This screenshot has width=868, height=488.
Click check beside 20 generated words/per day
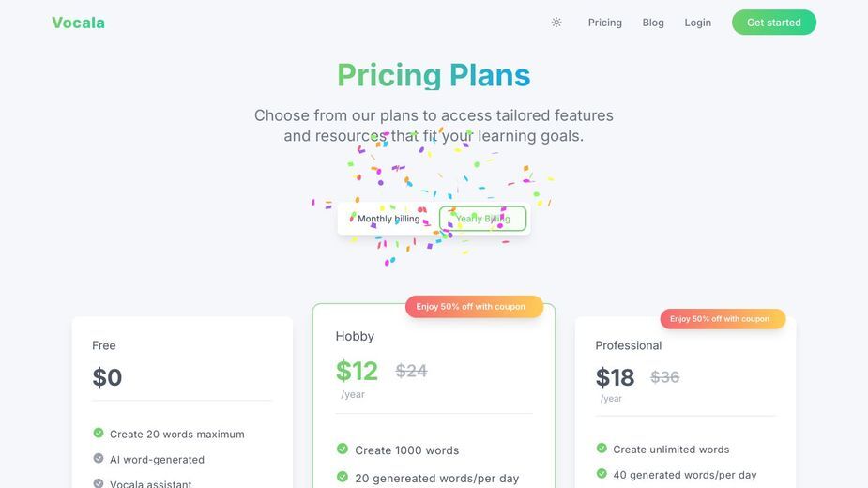(x=343, y=477)
